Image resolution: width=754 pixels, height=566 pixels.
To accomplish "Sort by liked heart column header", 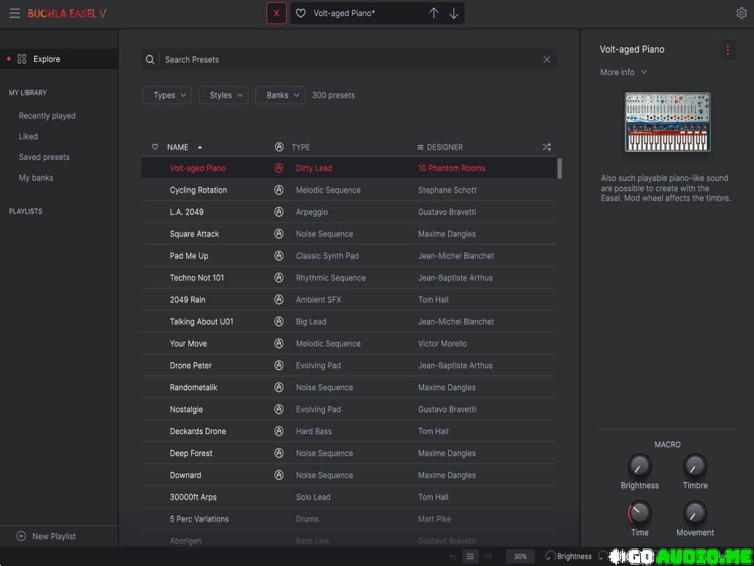I will 155,147.
